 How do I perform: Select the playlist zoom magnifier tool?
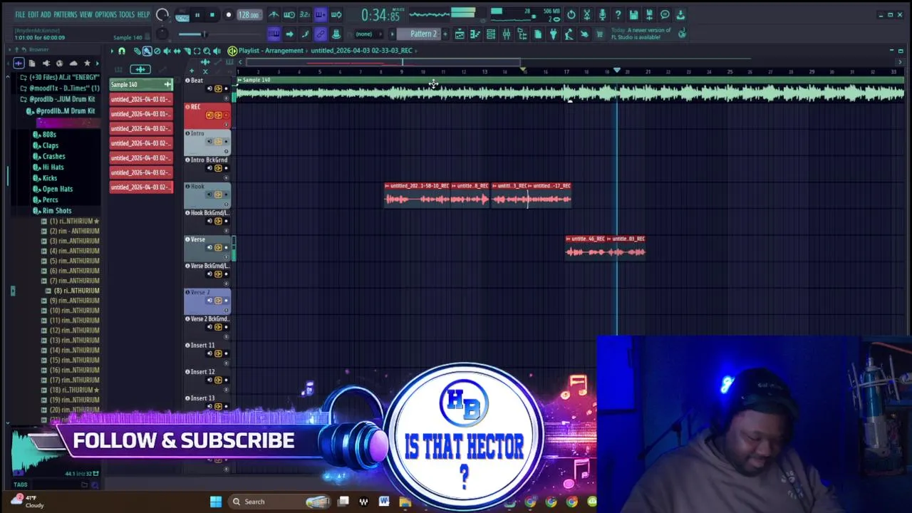point(207,51)
